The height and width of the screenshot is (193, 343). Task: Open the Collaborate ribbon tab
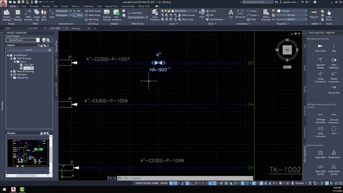coord(88,6)
